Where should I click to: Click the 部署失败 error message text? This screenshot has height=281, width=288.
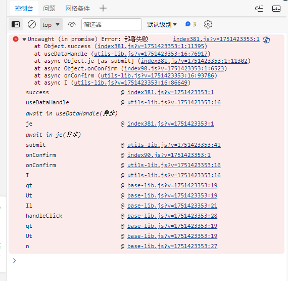(136, 39)
